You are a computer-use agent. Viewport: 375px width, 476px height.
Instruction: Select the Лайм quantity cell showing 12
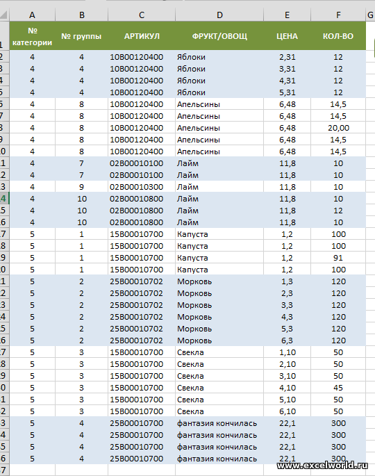(338, 211)
